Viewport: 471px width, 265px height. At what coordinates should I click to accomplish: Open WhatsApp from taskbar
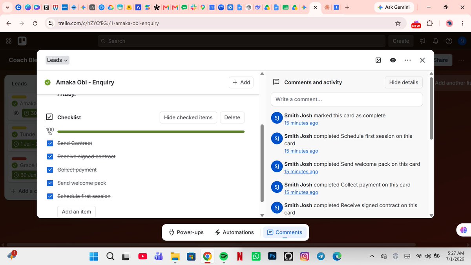[256, 256]
